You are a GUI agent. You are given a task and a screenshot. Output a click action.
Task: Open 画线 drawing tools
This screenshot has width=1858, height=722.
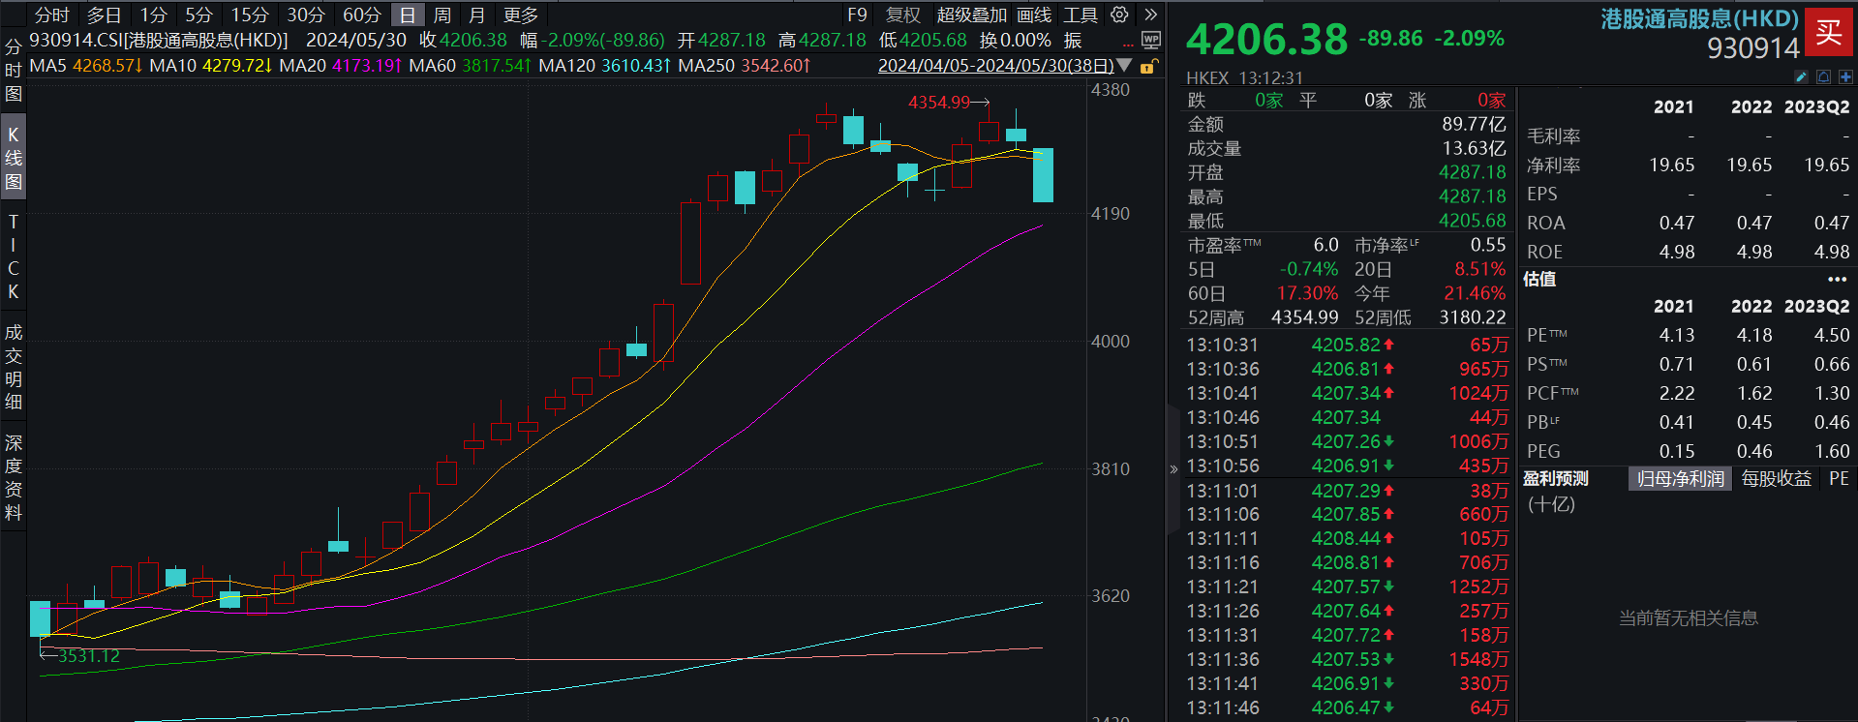pyautogui.click(x=1034, y=15)
